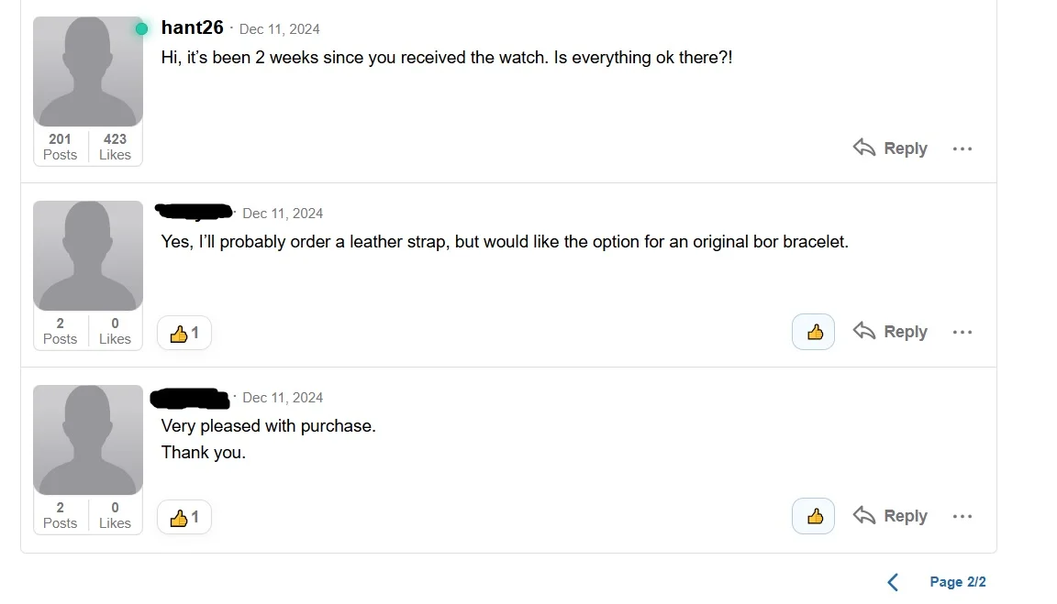Viewport: 1057px width, 604px height.
Task: Open more options on 'Very pleased' post
Action: [x=962, y=517]
